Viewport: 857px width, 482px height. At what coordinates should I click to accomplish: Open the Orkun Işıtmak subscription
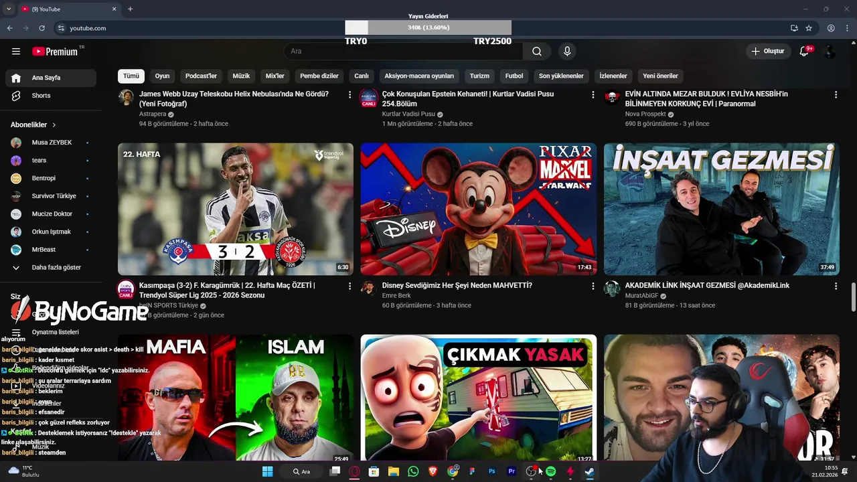tap(51, 232)
